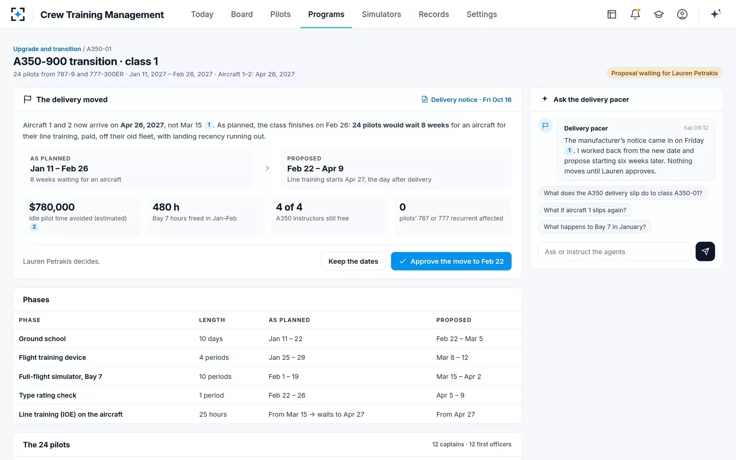
Task: Select 'What happens to Bay 7 in January?'
Action: click(595, 227)
